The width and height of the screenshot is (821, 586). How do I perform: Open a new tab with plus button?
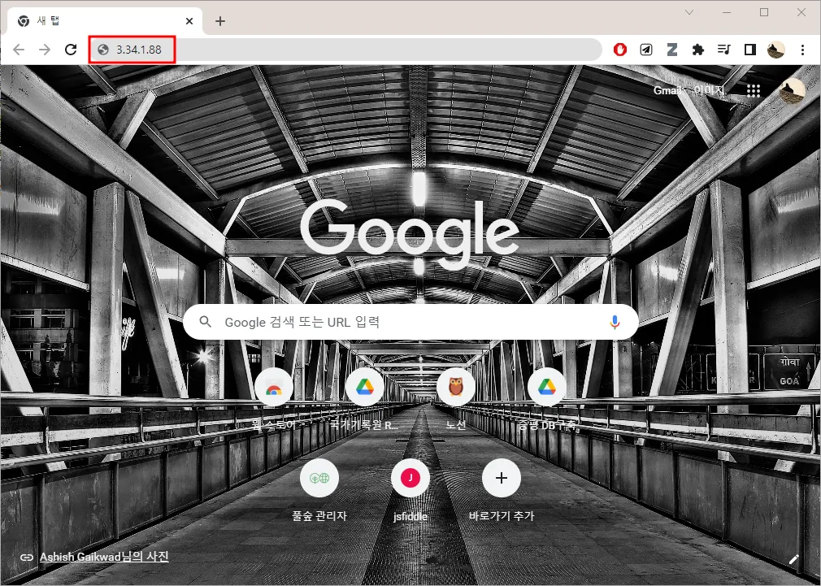click(220, 21)
